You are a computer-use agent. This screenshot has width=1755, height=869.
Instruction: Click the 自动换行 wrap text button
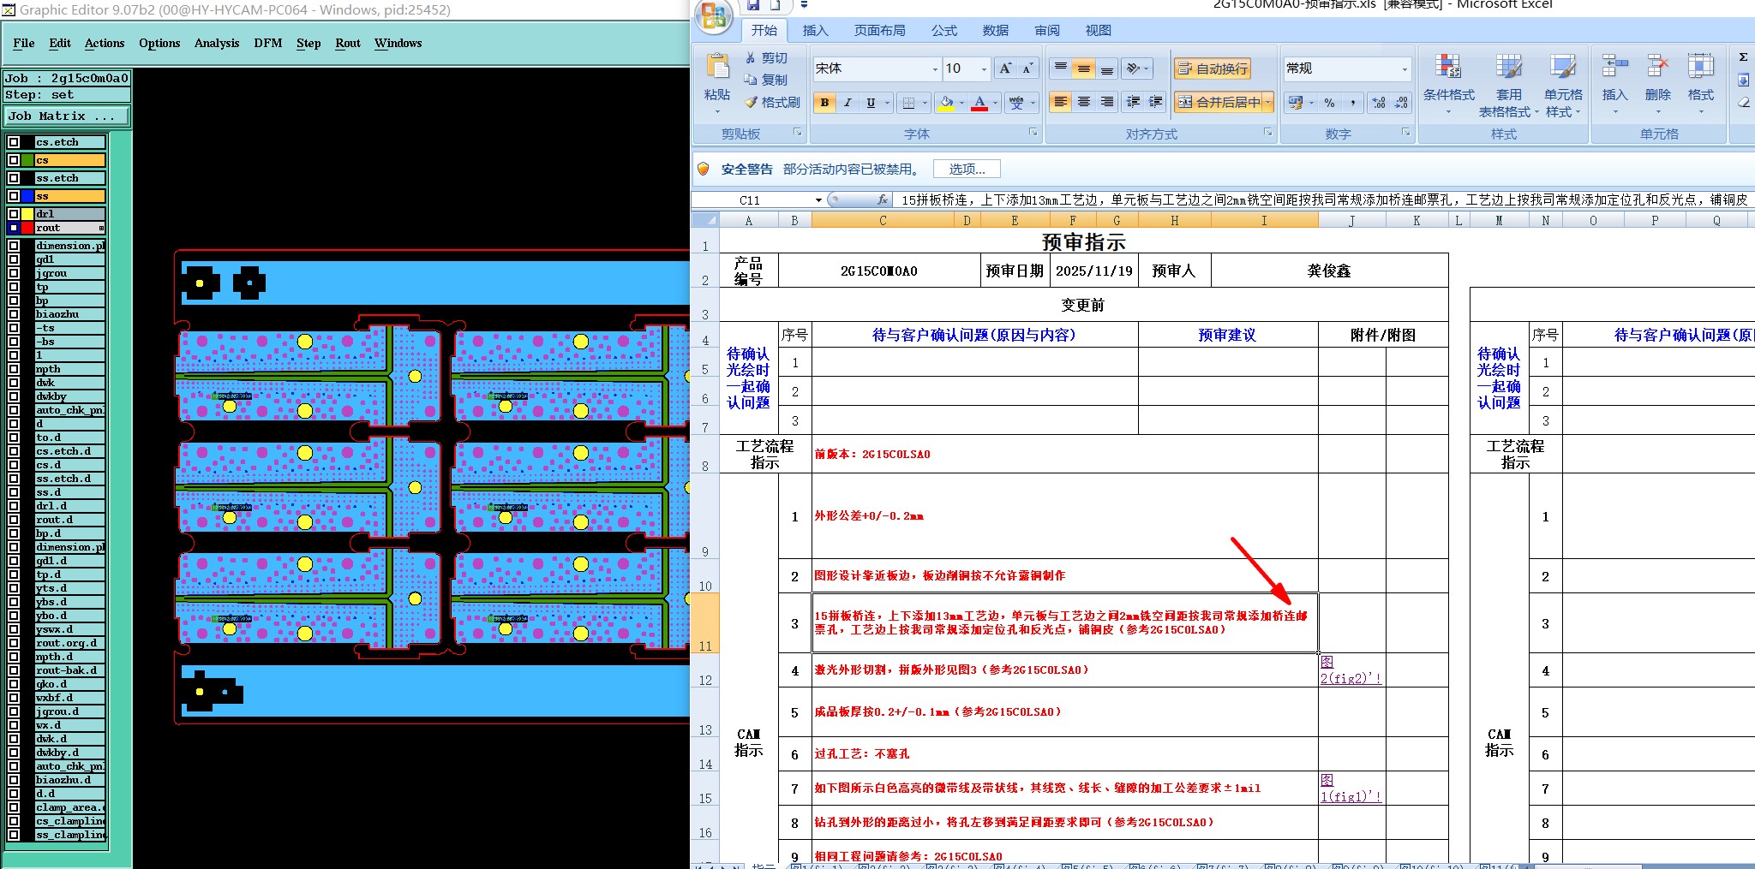pos(1212,68)
